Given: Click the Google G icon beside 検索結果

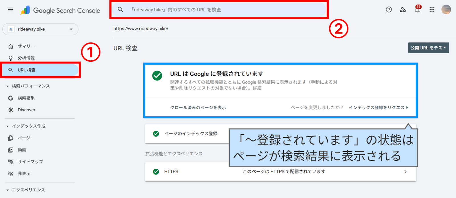Looking at the screenshot, I should [x=11, y=98].
